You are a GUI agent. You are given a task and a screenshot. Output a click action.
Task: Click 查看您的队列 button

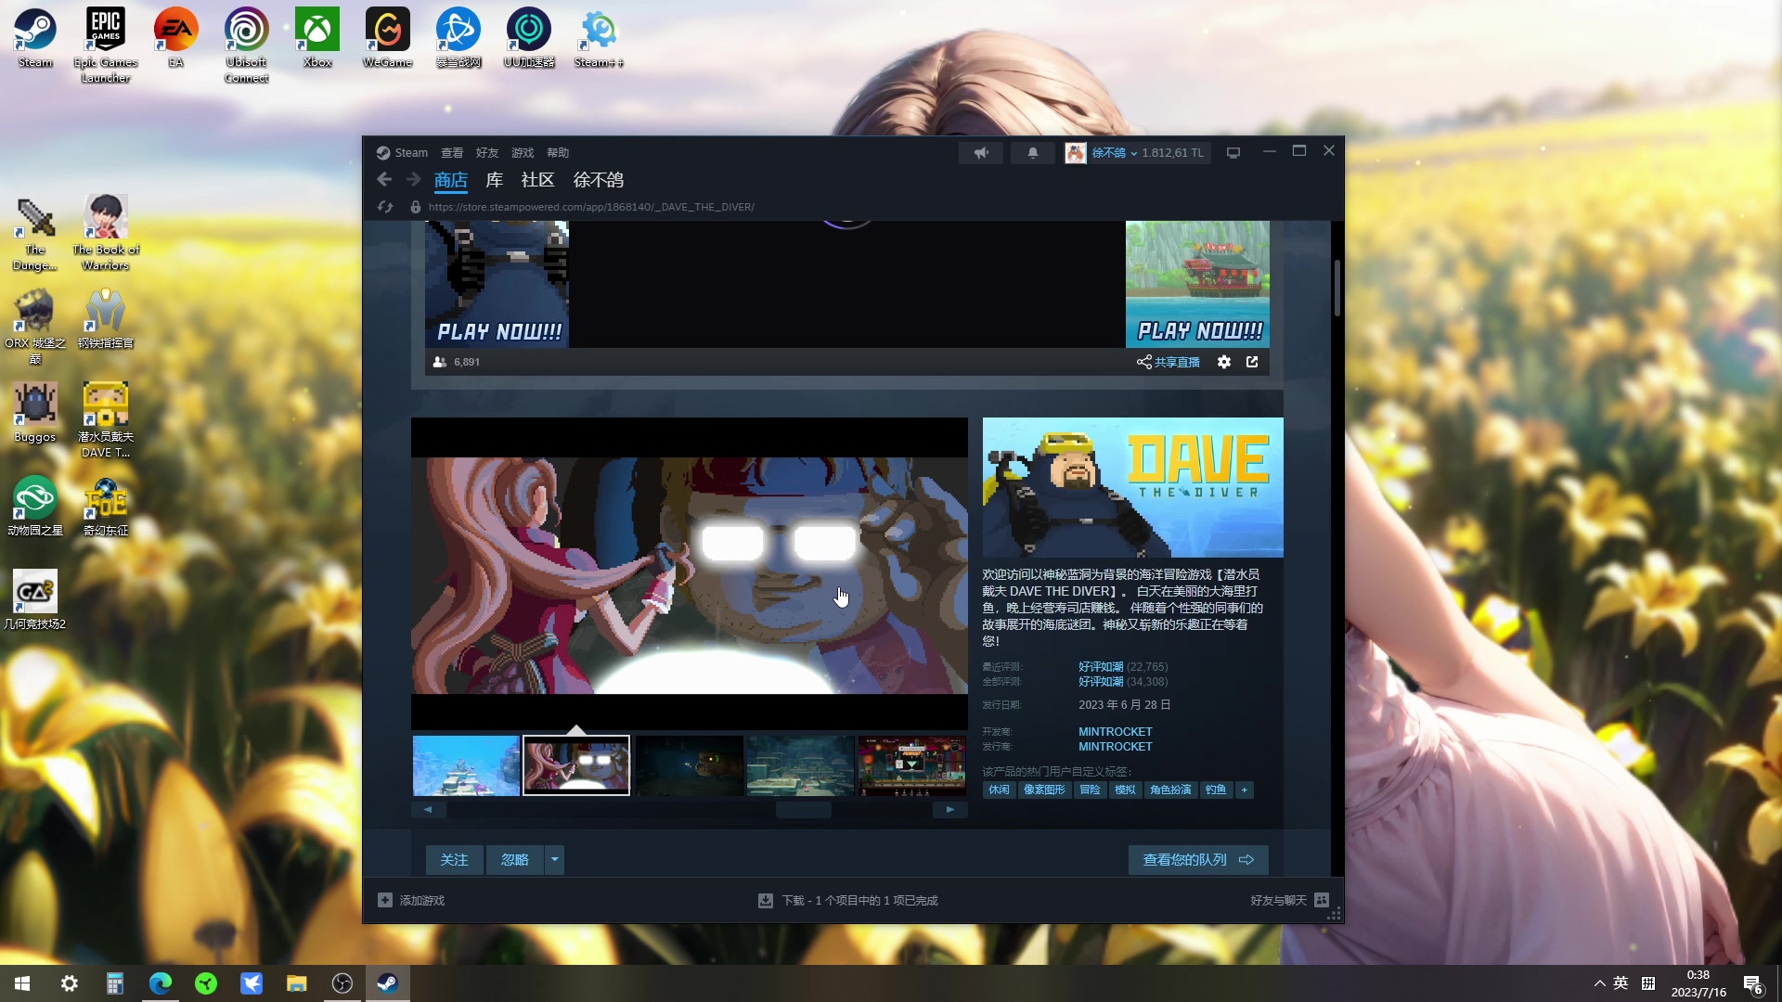[1198, 859]
